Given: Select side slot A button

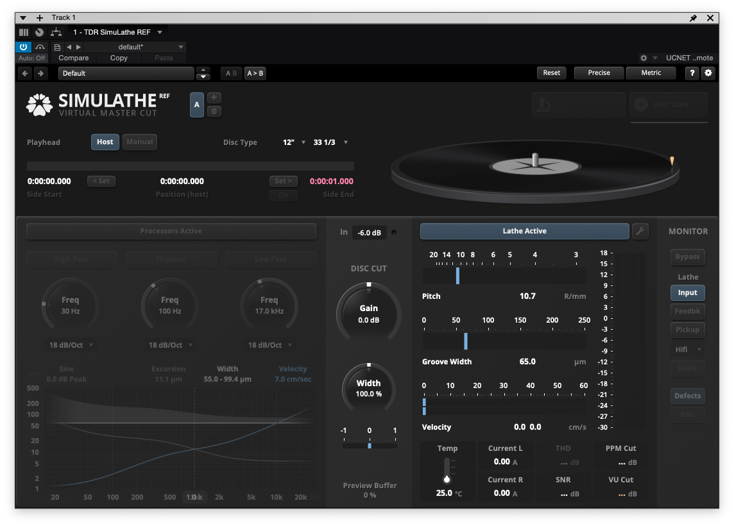Looking at the screenshot, I should [x=196, y=105].
